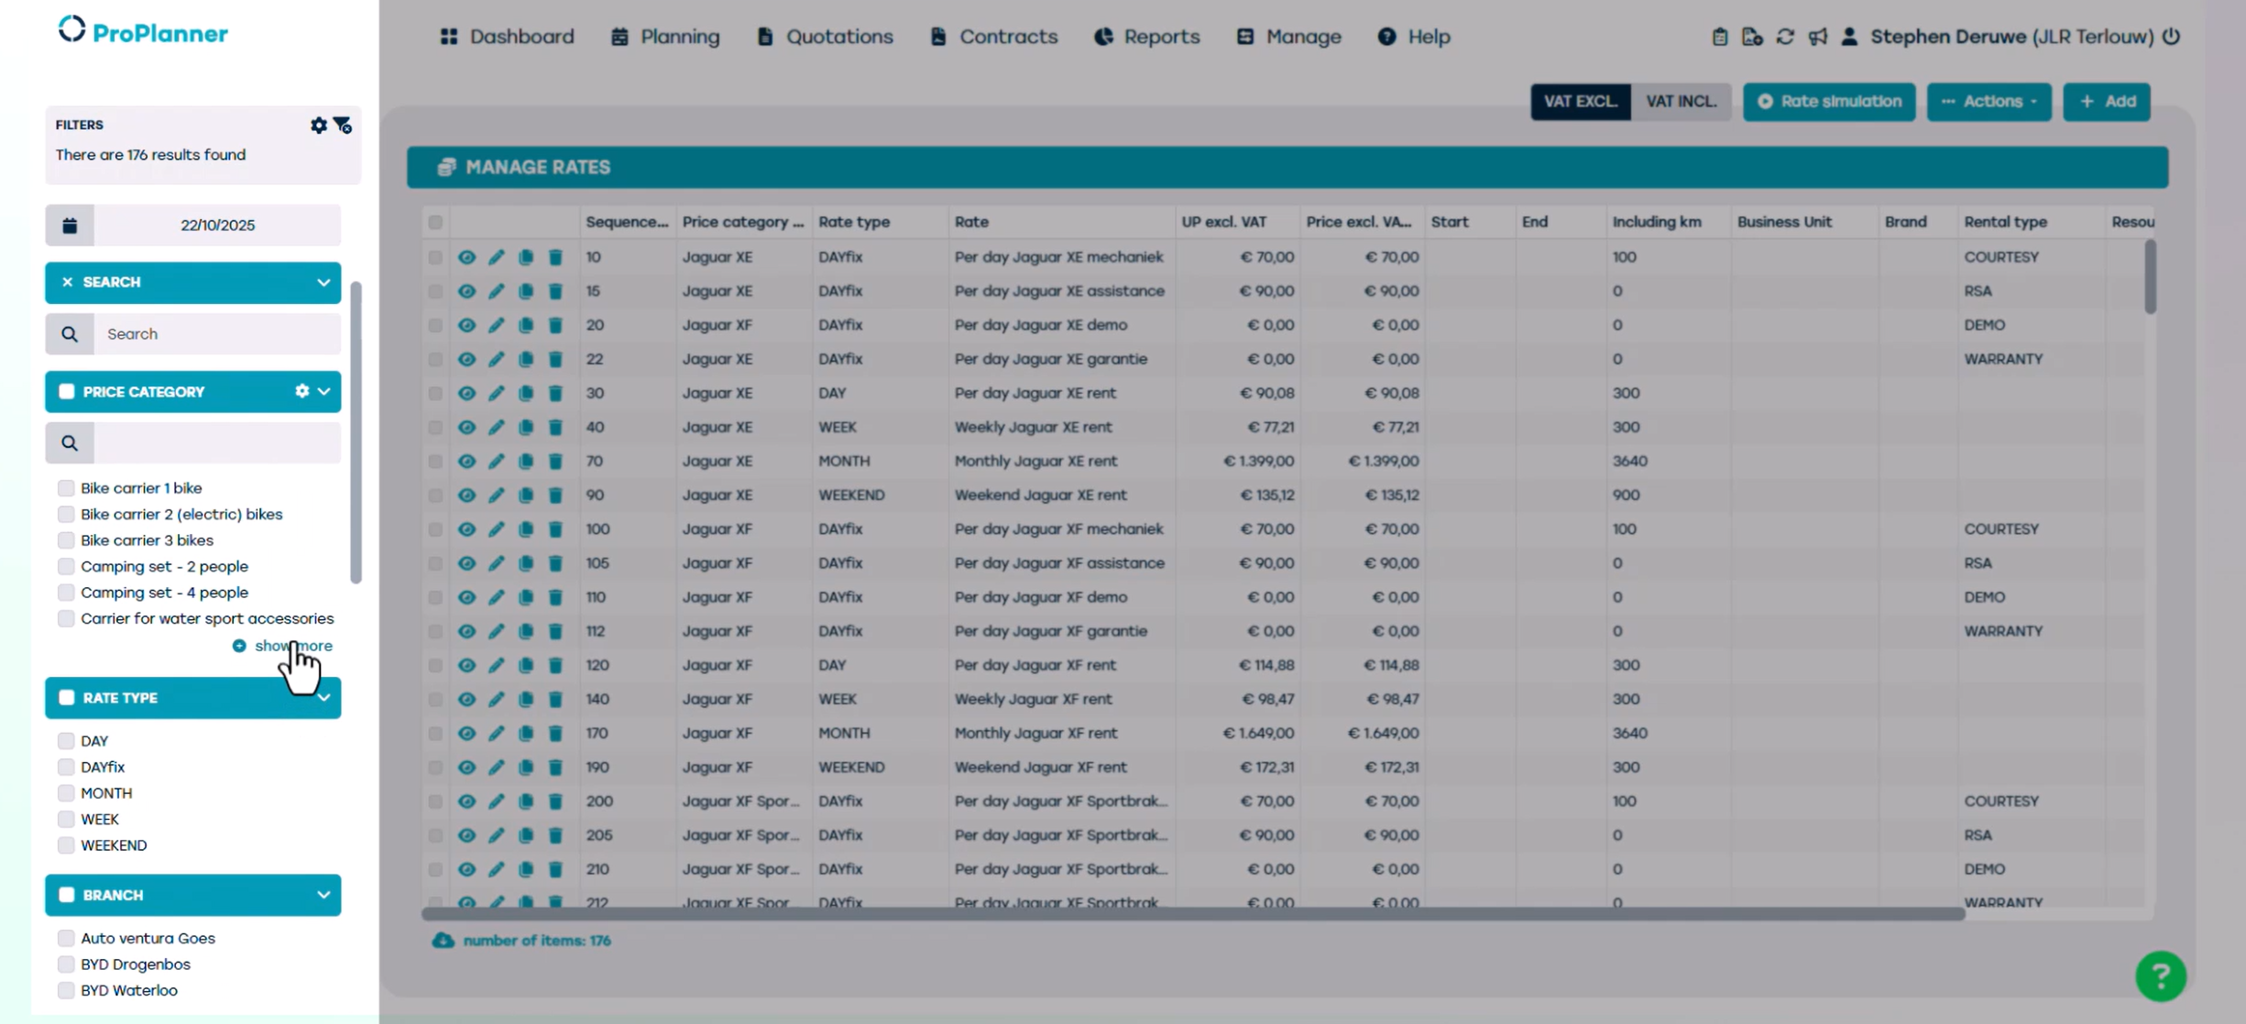Click the filter settings gear icon

coord(318,125)
